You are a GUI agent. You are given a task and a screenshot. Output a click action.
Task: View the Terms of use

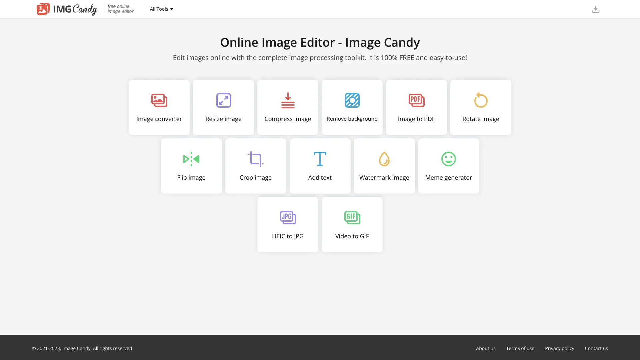tap(520, 348)
